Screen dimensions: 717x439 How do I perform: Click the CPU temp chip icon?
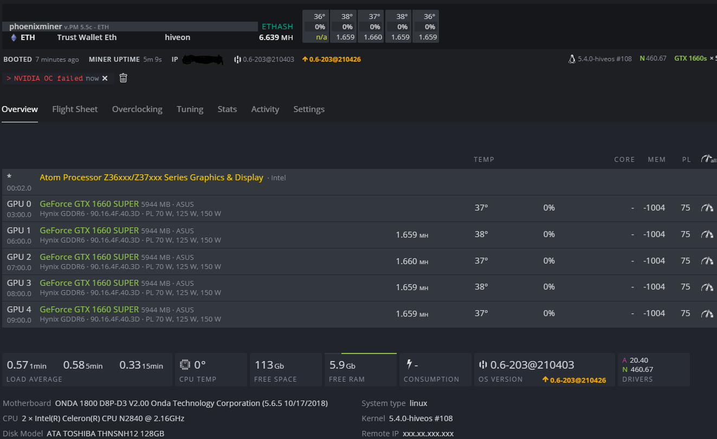tap(185, 364)
